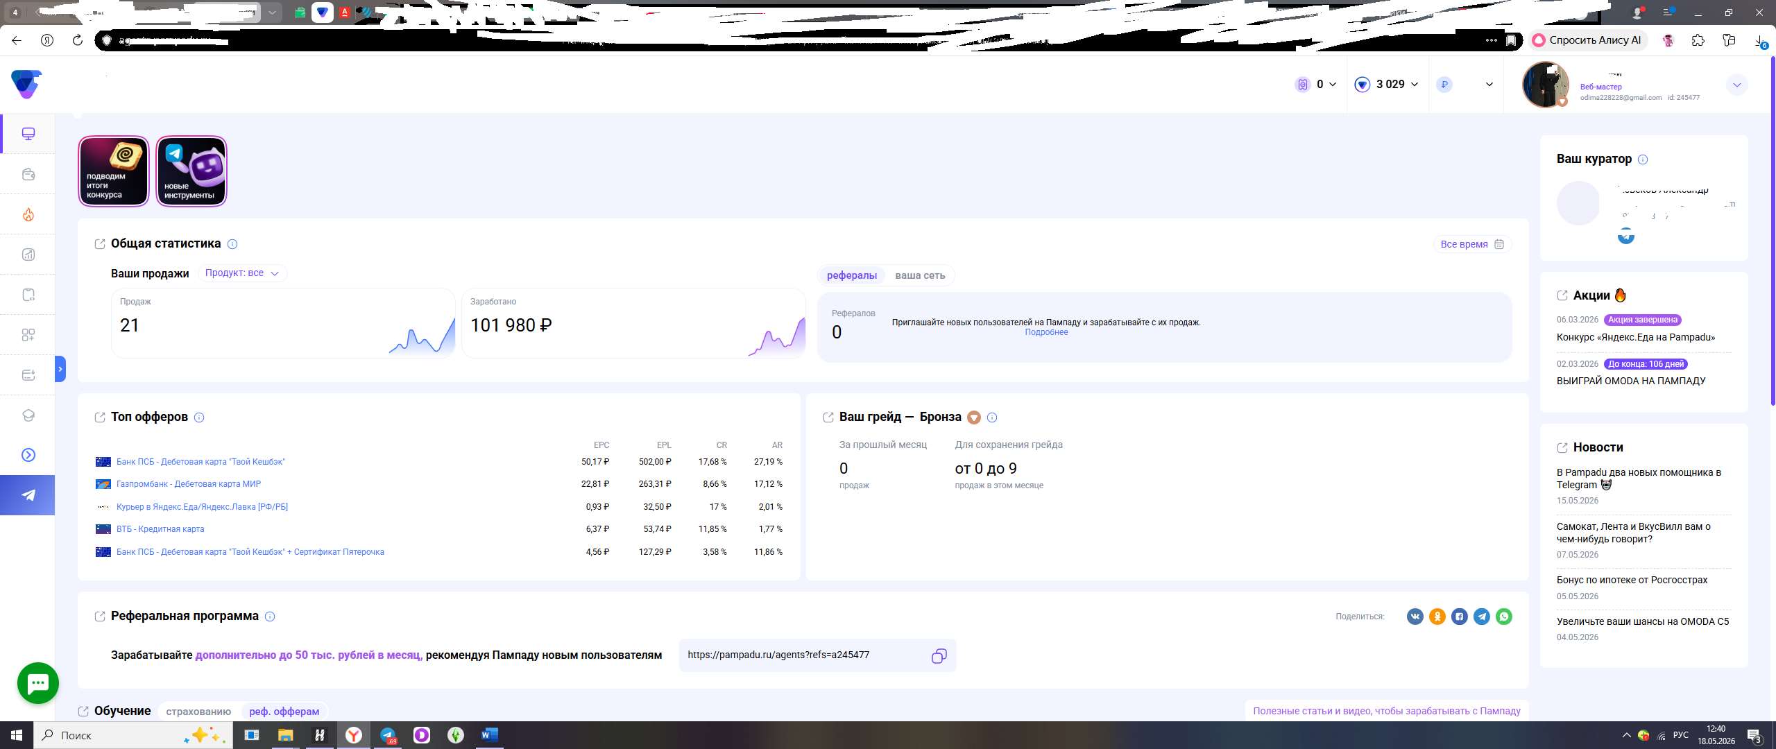The height and width of the screenshot is (749, 1776).
Task: Open the Продукт: все filter dropdown
Action: pos(242,273)
